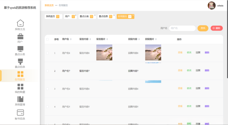This screenshot has width=228, height=125.
Task: Switch to the 用户 tab
Action: click(70, 16)
